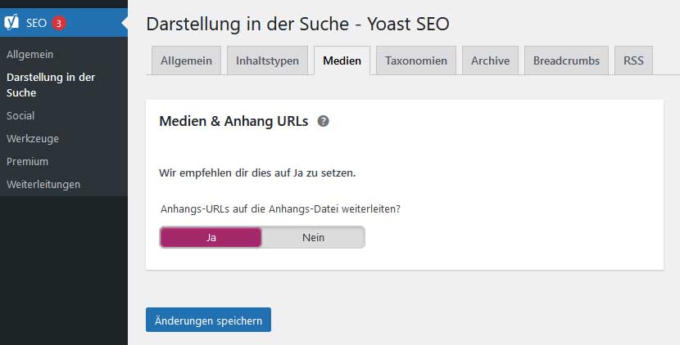Screen dimensions: 680x345
Task: Open the RSS tab
Action: coord(633,60)
